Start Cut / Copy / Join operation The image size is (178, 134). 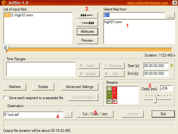(x=95, y=114)
